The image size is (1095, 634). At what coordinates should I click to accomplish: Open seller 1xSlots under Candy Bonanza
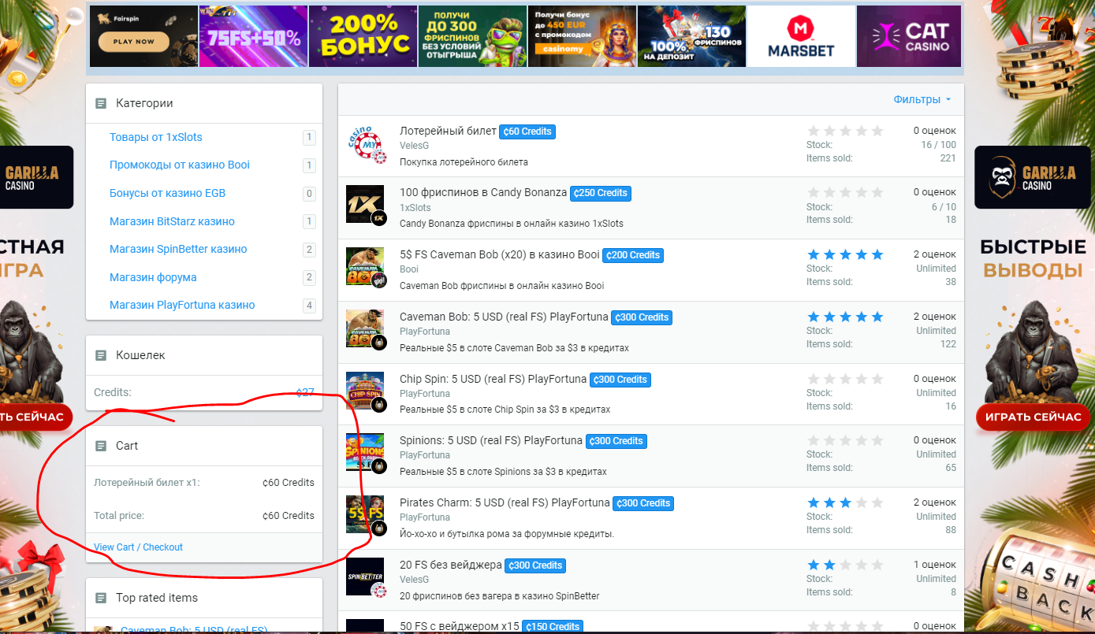click(415, 208)
